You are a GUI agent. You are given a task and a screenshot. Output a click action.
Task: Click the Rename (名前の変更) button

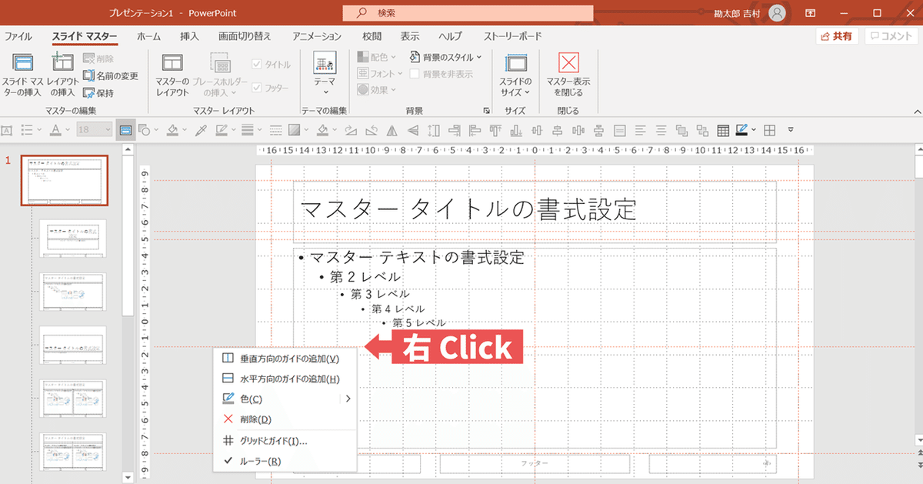[111, 75]
